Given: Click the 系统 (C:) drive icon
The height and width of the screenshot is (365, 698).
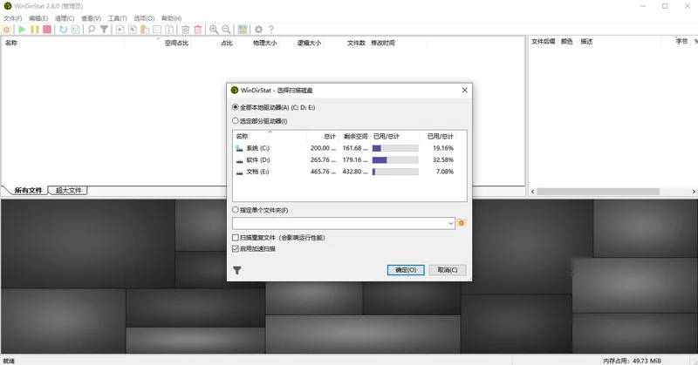Looking at the screenshot, I should (239, 148).
